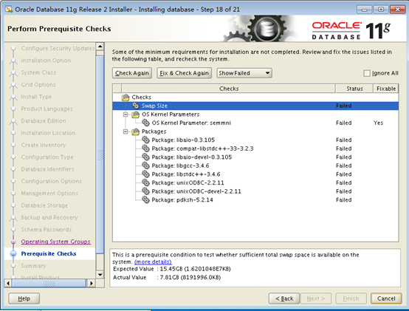This screenshot has height=311, width=409.
Task: Select Package: compat-libstdc++-33-3.2.3 text
Action: coord(202,148)
